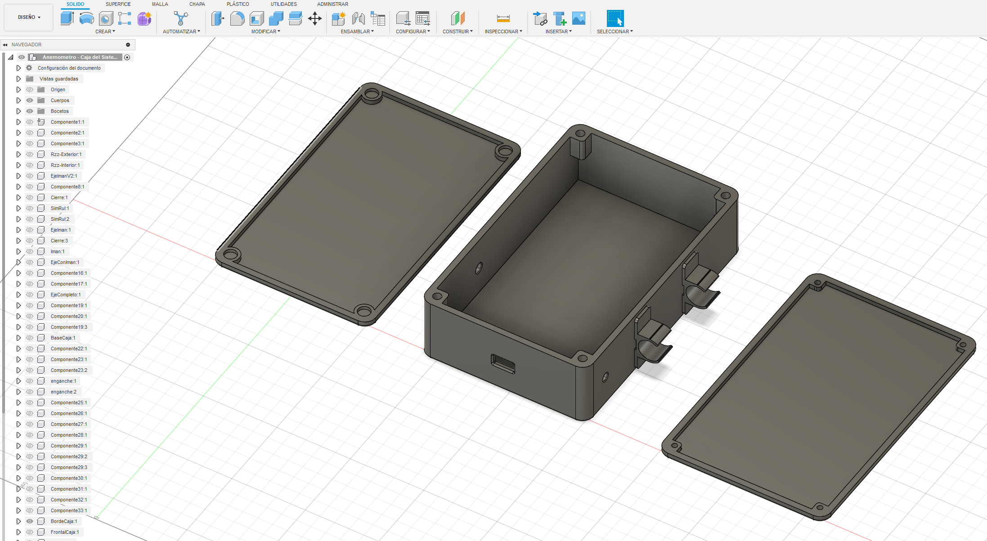Click the Joint tool icon
The height and width of the screenshot is (541, 987).
coord(358,18)
